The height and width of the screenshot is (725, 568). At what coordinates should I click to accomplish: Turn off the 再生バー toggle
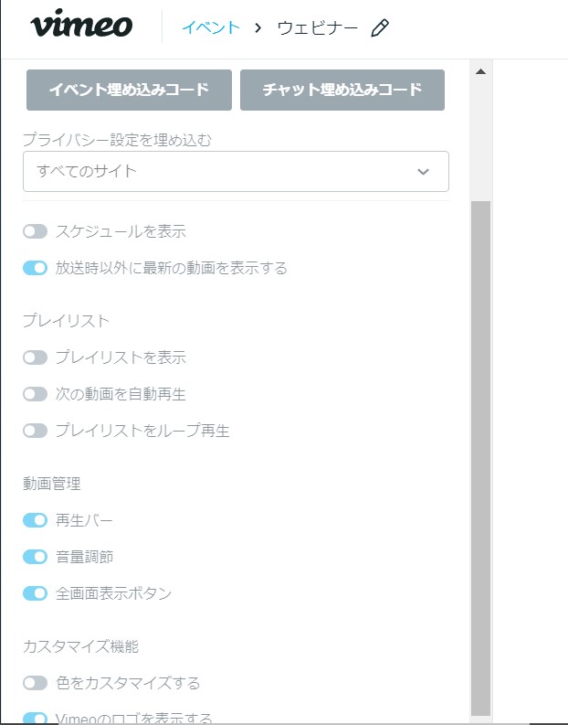(35, 520)
